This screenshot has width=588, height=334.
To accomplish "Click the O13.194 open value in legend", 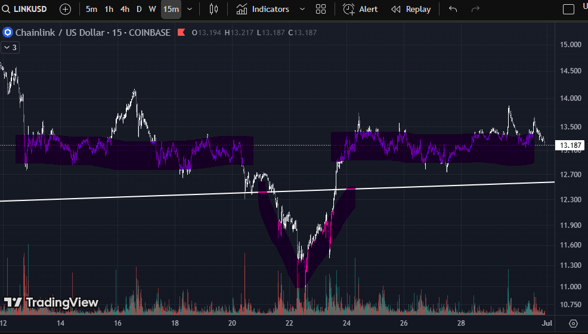I will point(206,33).
